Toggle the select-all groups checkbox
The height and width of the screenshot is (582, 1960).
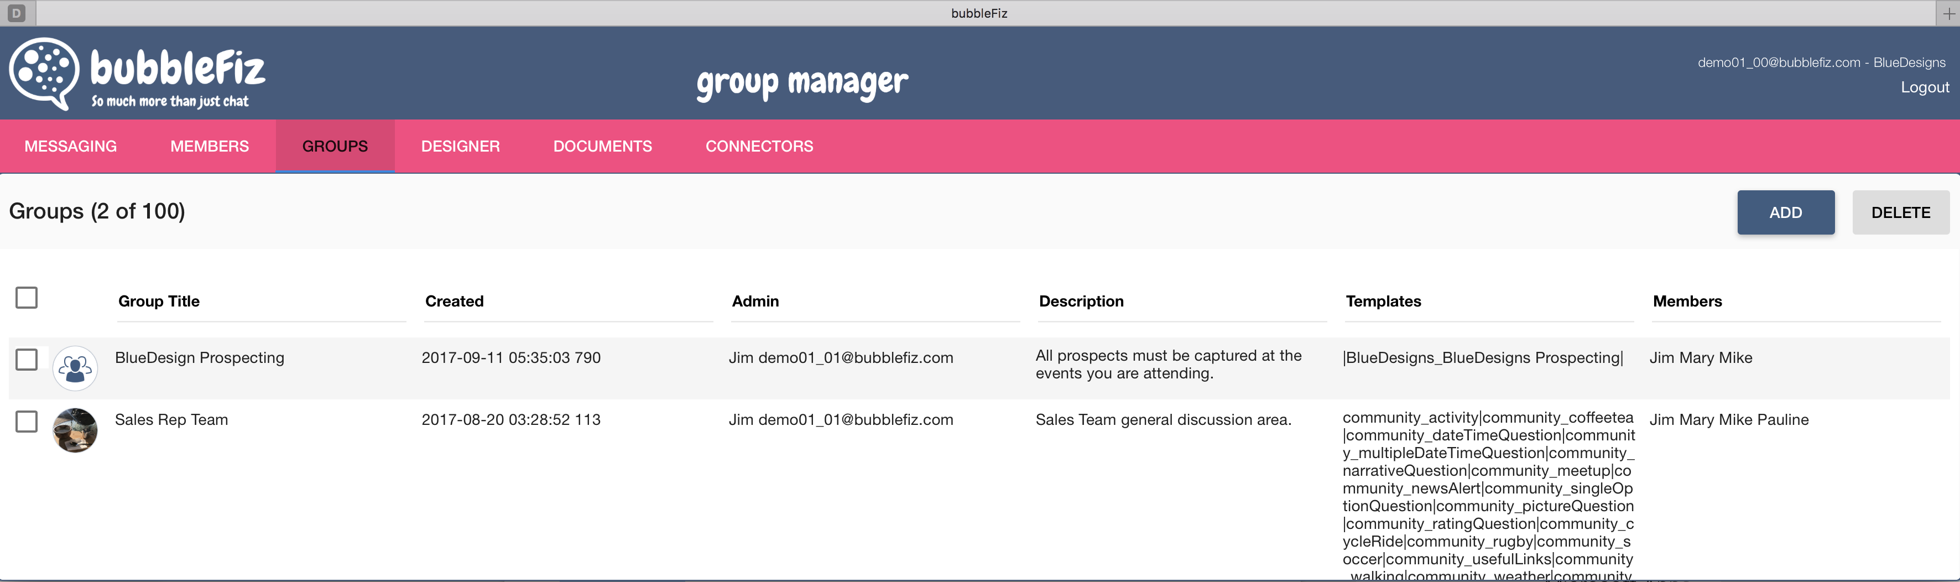click(27, 298)
